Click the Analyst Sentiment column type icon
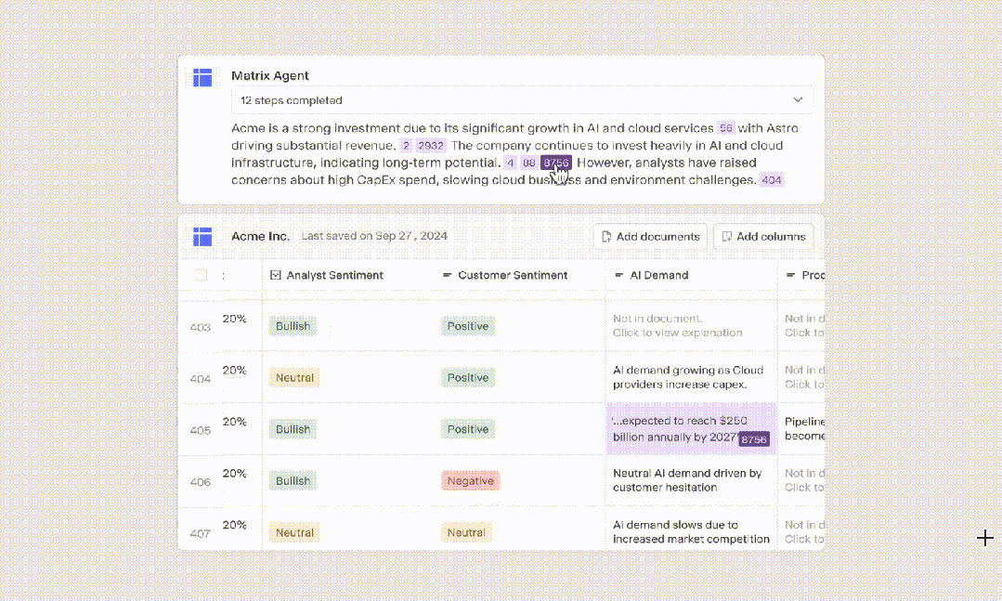The width and height of the screenshot is (1002, 601). 275,275
